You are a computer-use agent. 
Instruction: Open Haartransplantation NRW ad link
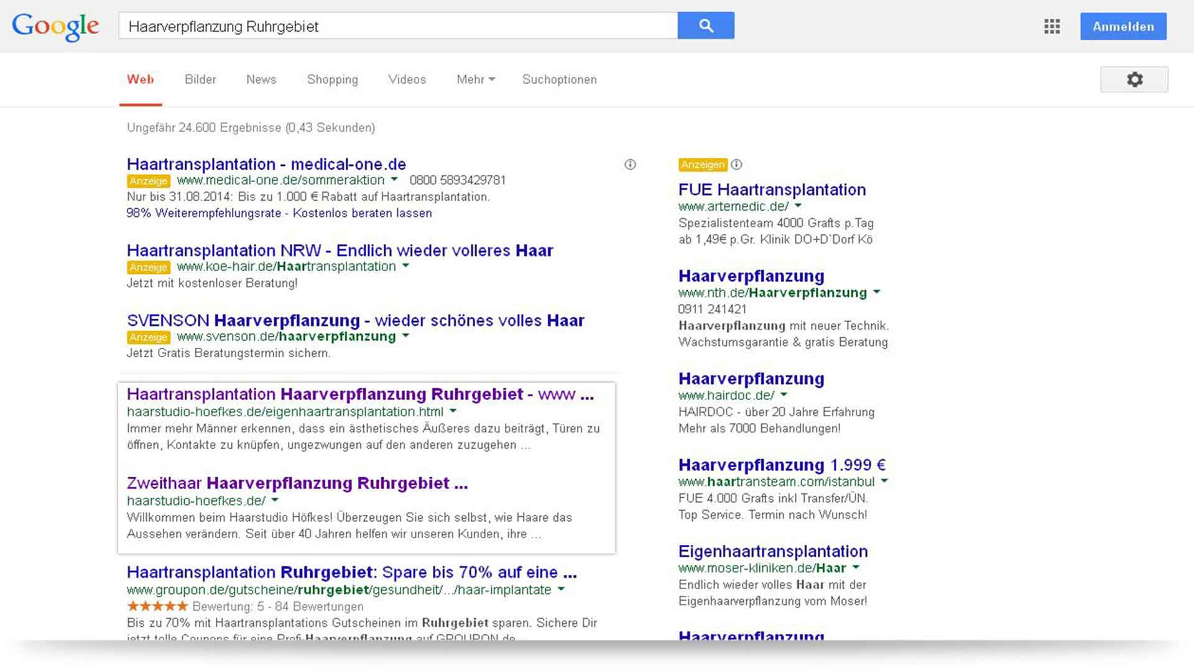pyautogui.click(x=340, y=250)
